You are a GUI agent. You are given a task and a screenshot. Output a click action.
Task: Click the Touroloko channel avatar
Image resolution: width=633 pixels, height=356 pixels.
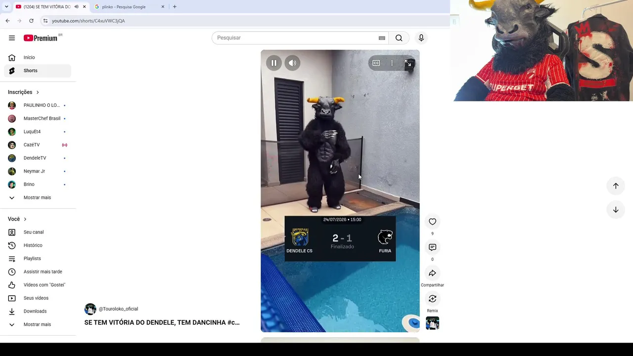coord(90,309)
